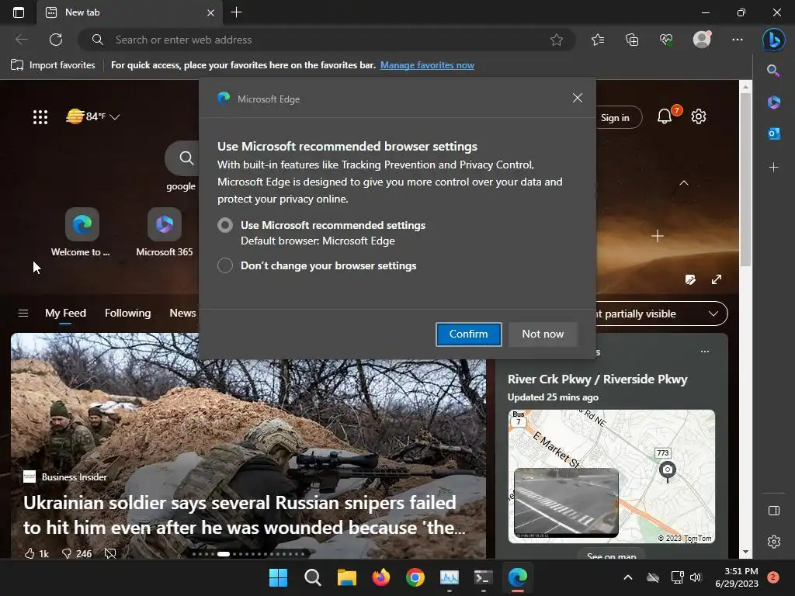The image size is (795, 596).
Task: Open Microsoft 365 in the sidebar
Action: coord(774,102)
